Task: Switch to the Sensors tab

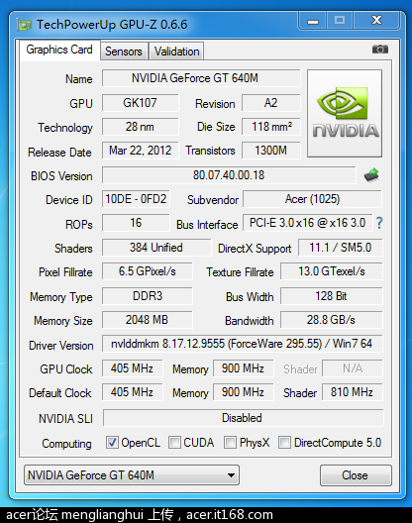Action: (124, 52)
